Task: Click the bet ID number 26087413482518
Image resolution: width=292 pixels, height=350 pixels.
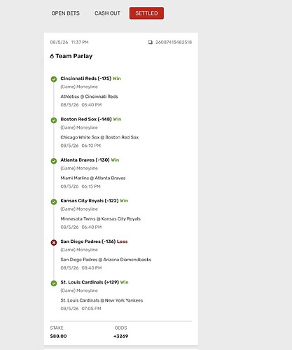Action: coord(174,42)
